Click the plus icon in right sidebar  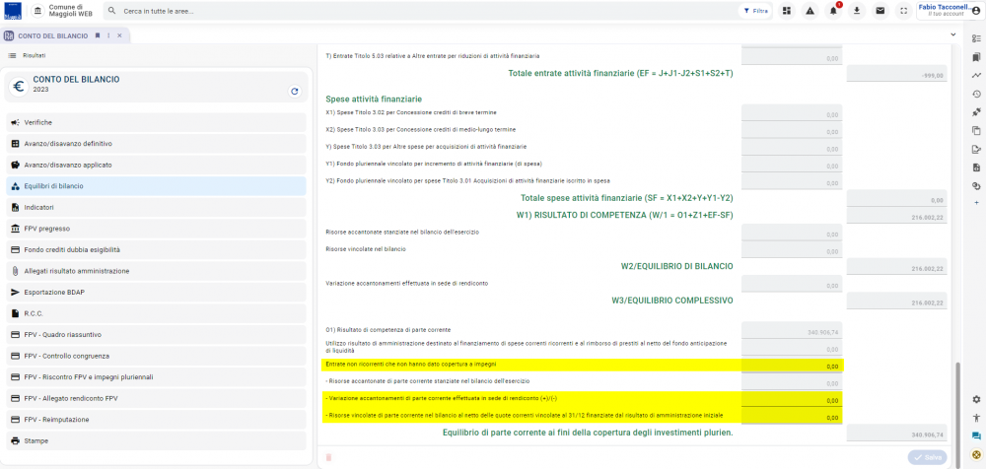(x=976, y=203)
